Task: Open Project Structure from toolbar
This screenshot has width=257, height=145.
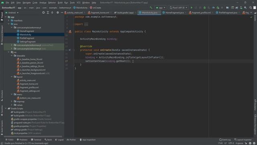Action: pos(228,8)
